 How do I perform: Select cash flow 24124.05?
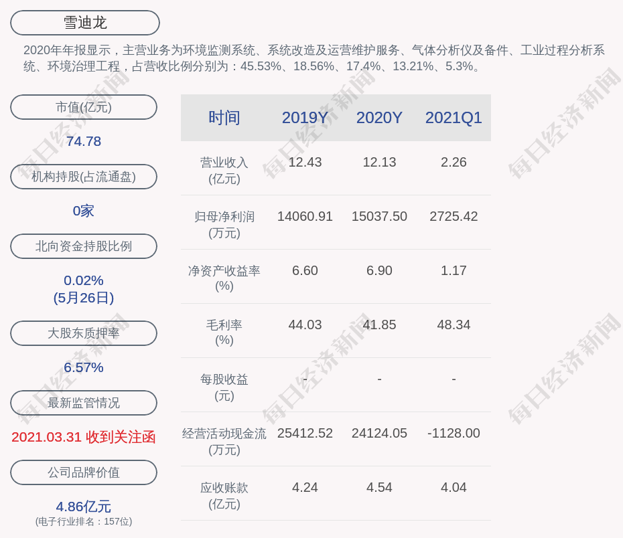(379, 433)
